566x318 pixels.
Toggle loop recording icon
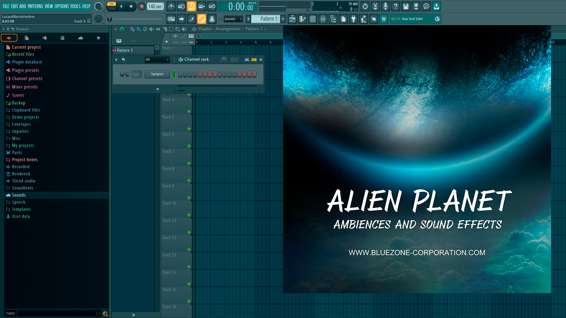(212, 6)
